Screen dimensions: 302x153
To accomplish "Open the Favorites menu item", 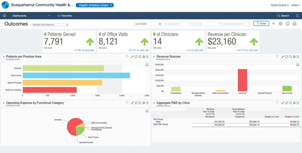I will tap(65, 16).
